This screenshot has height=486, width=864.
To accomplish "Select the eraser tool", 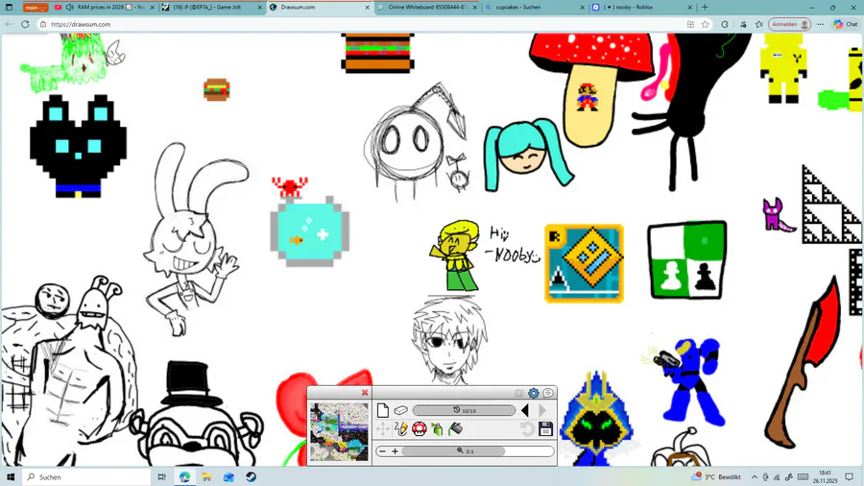I will tap(400, 410).
